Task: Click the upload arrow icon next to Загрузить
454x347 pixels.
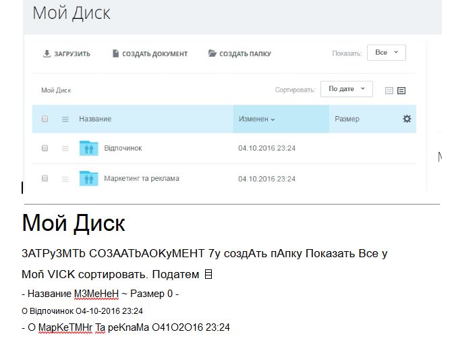Action: 47,53
